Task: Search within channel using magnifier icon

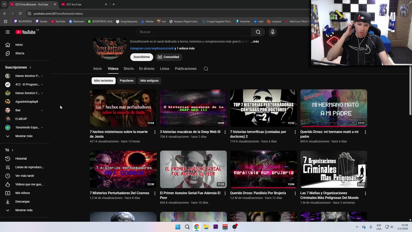Action: pyautogui.click(x=206, y=69)
